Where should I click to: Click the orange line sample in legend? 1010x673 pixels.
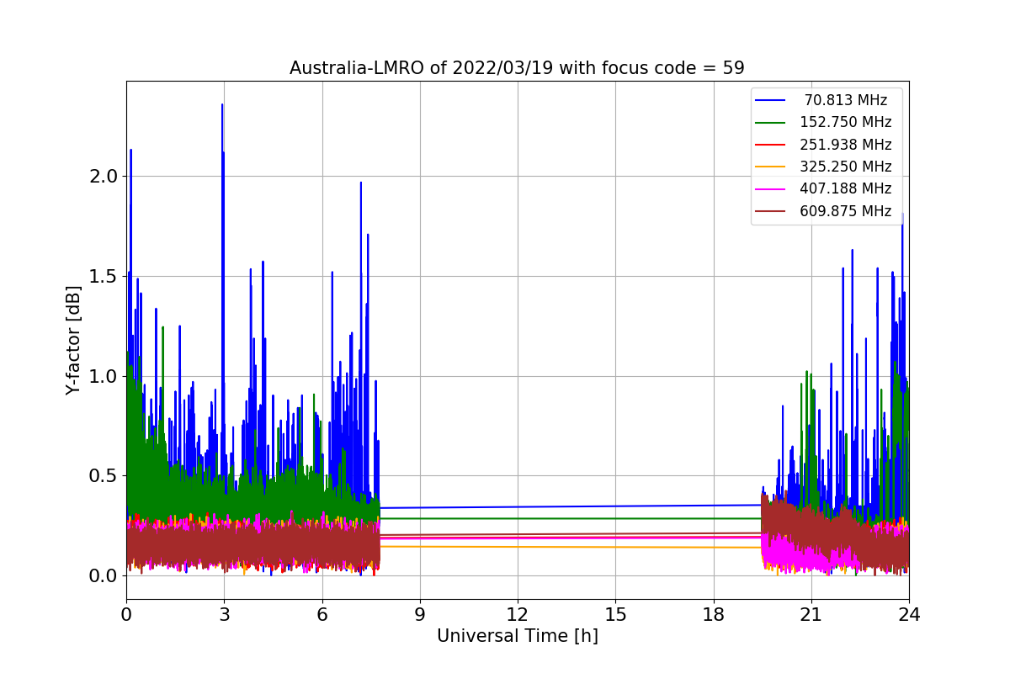click(771, 167)
